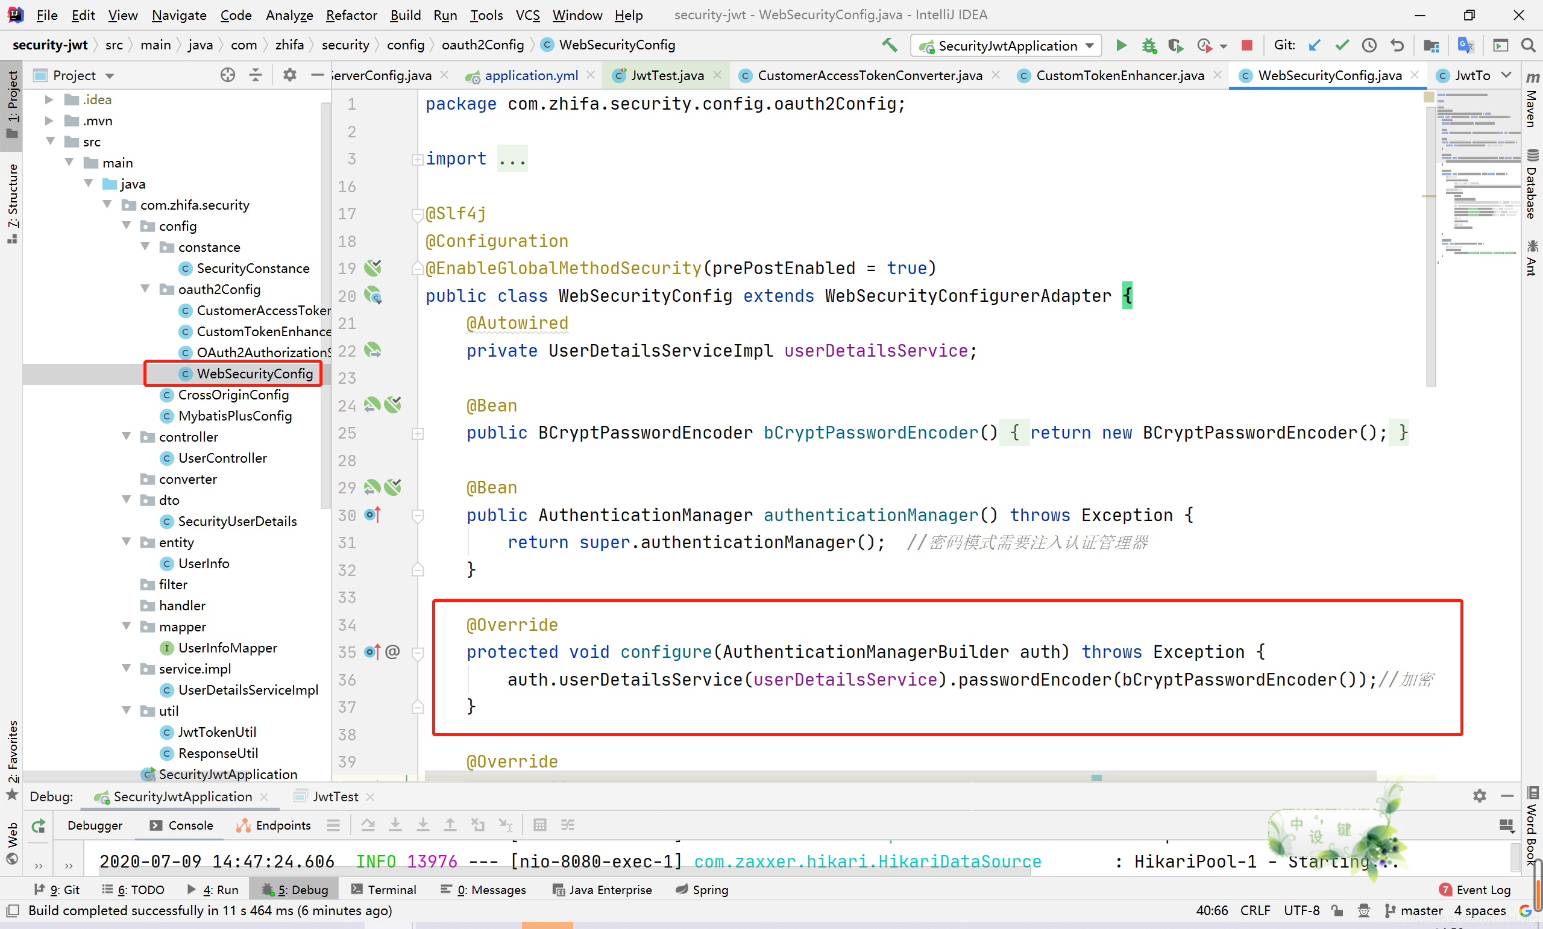Screen dimensions: 1543x929
Task: Open the Refactor menu
Action: pos(351,15)
